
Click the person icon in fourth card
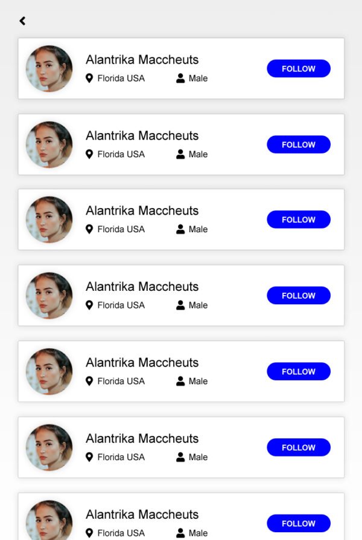tap(180, 305)
